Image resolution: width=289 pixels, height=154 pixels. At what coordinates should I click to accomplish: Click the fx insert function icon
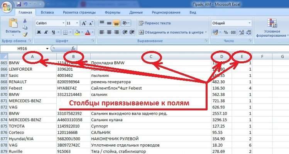pyautogui.click(x=73, y=49)
